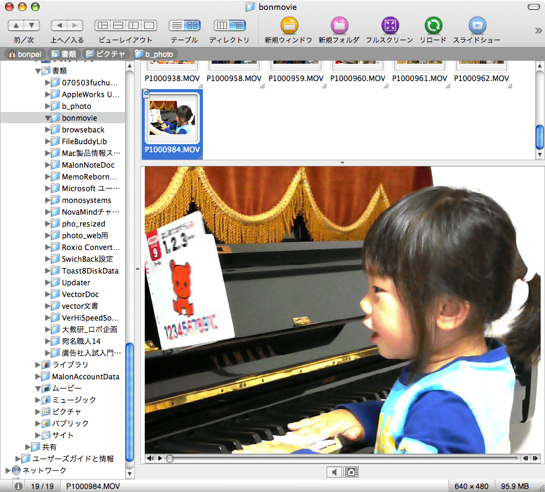Screen dimensions: 545x492
Task: Collapse the bonmovie folder
Action: 48,118
